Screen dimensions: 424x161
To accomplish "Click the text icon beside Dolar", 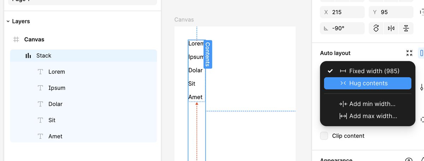I will [41, 104].
